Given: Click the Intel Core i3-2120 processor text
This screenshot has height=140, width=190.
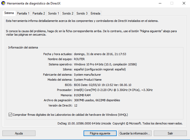Looking at the screenshot, I should tap(113, 90).
